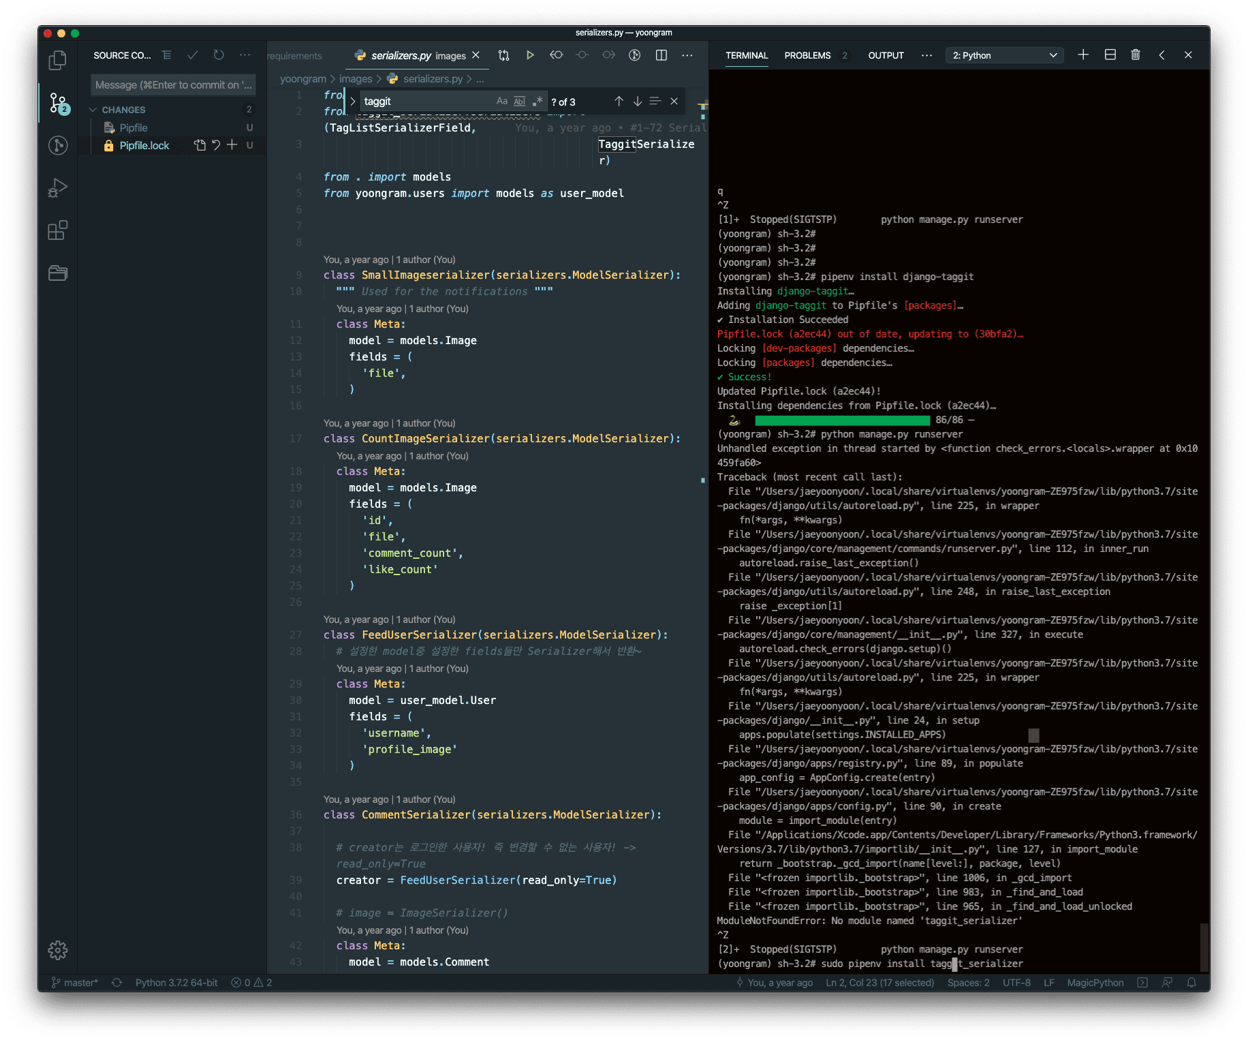Screen dimensions: 1248x1042
Task: Expand the replace field in find widget
Action: click(x=353, y=102)
